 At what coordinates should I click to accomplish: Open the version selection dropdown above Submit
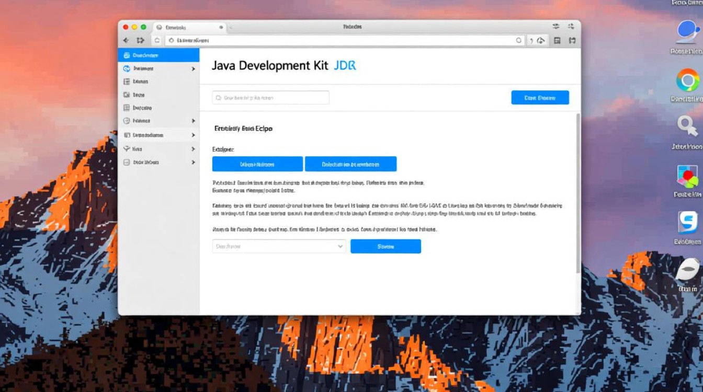tap(279, 246)
